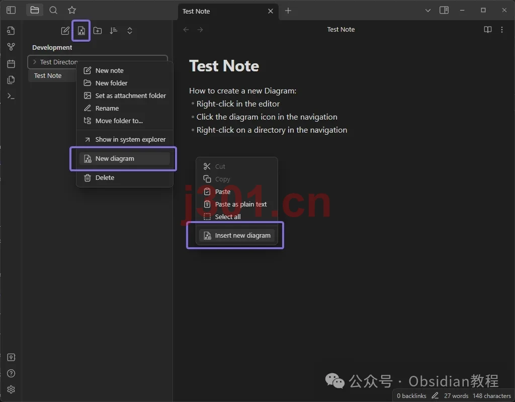The width and height of the screenshot is (515, 402).
Task: Switch to reading view book icon
Action: tap(488, 30)
